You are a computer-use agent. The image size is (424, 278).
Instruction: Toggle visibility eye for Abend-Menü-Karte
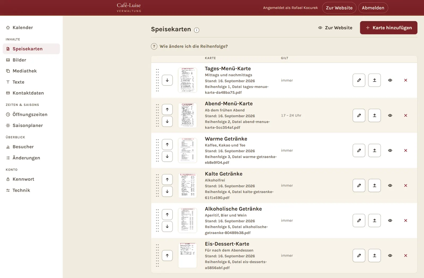point(390,115)
